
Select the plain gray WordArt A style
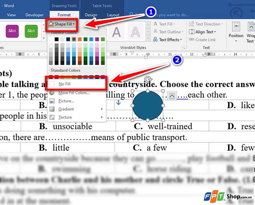pyautogui.click(x=116, y=32)
